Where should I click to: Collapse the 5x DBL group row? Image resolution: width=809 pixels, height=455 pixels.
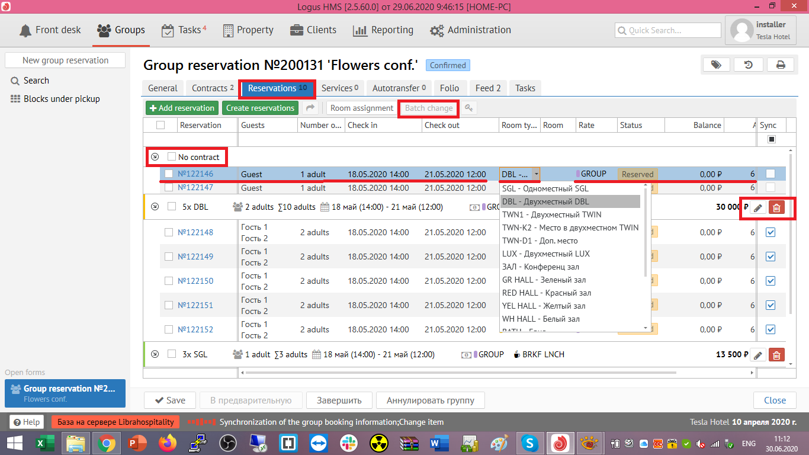(155, 207)
